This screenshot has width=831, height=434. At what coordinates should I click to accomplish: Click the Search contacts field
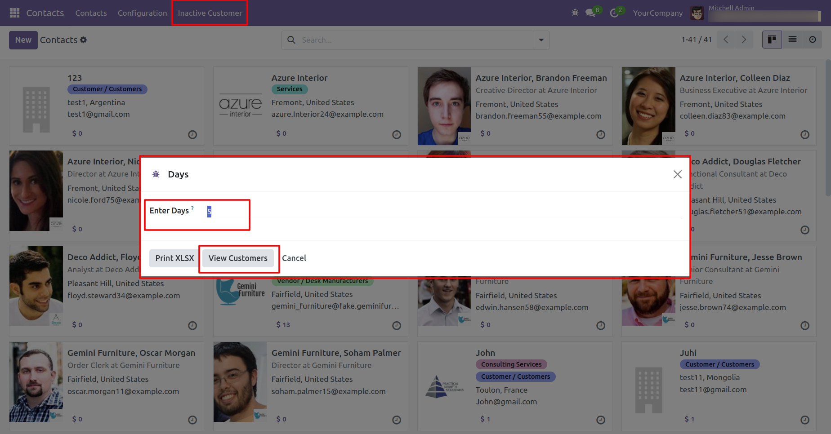coord(415,40)
